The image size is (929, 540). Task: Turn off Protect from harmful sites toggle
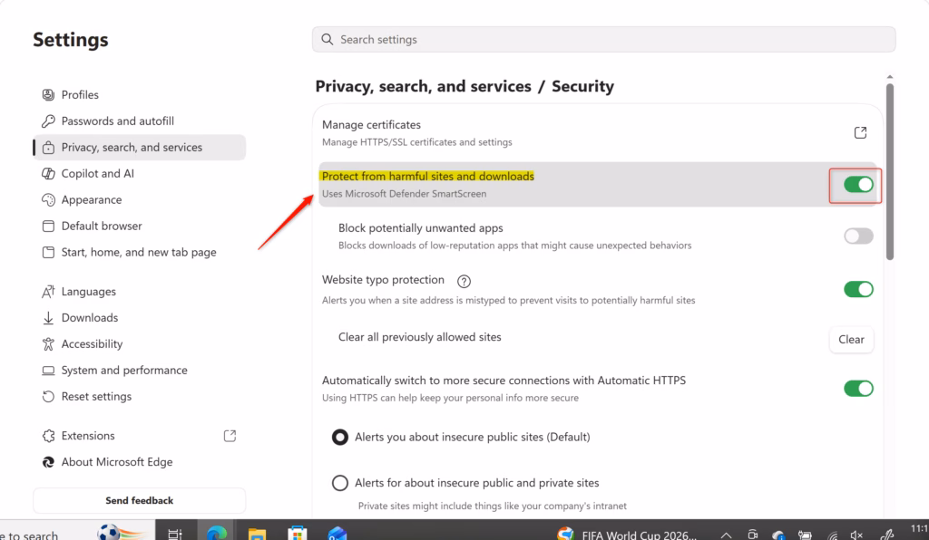[x=858, y=185]
